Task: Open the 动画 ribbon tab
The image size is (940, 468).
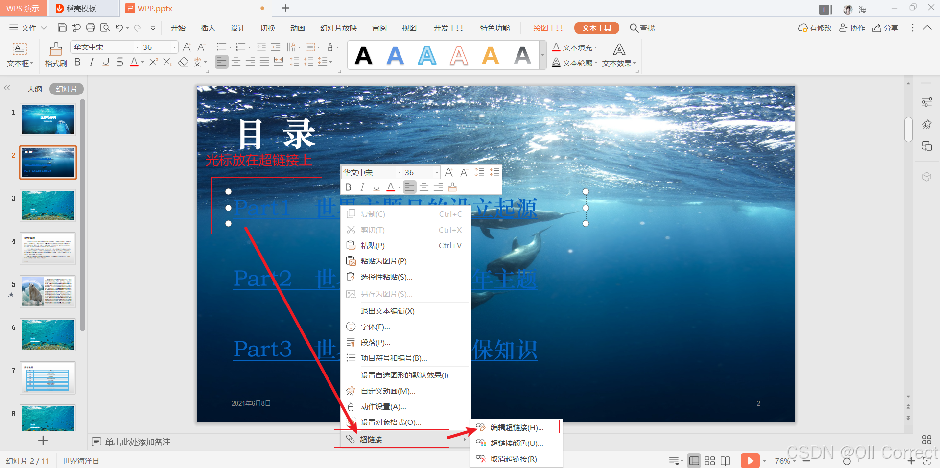Action: point(297,28)
